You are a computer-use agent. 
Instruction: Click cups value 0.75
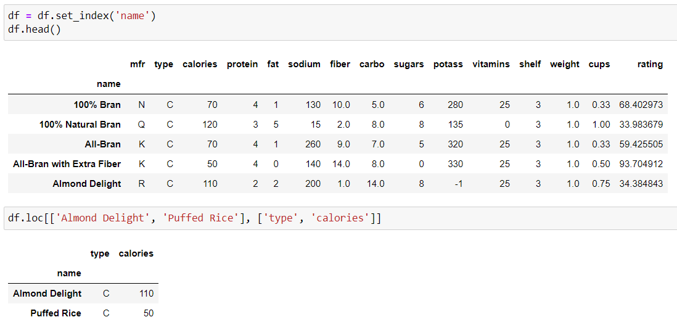[x=601, y=184]
